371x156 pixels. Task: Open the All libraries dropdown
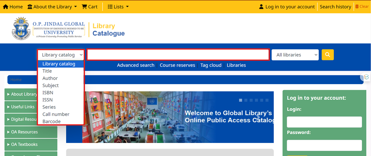295,55
